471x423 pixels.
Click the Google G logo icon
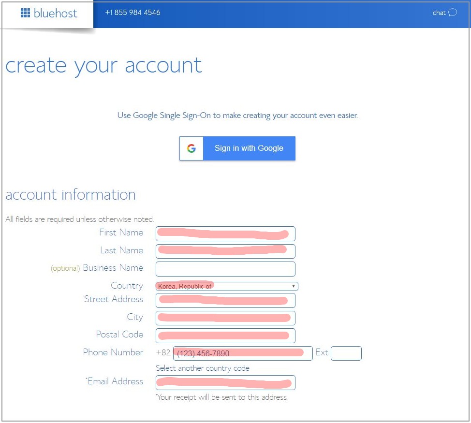point(191,148)
